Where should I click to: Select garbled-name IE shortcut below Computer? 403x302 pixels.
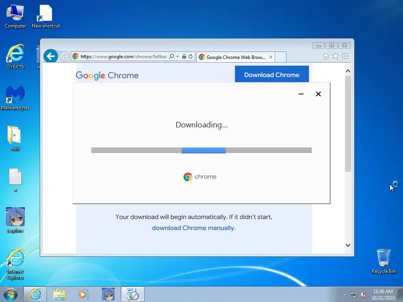click(15, 57)
